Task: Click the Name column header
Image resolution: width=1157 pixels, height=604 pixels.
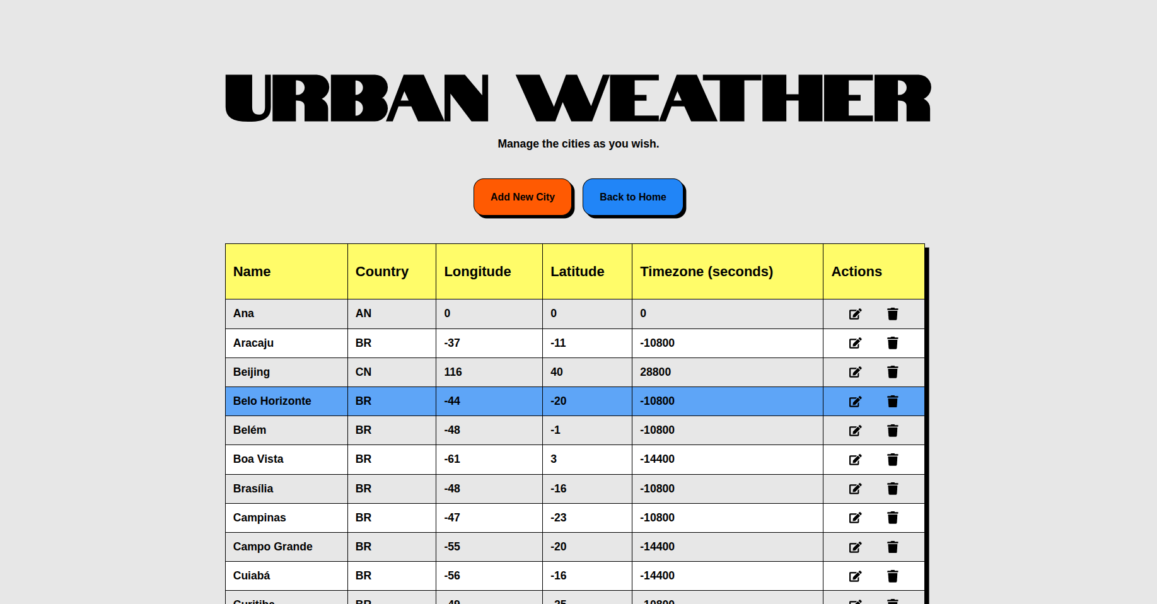Action: coord(252,271)
